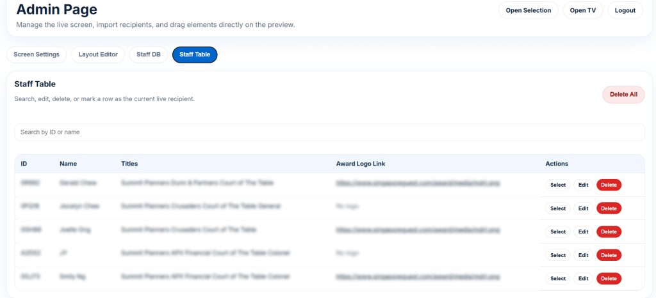Image resolution: width=656 pixels, height=298 pixels.
Task: Edit the fourth staff row
Action: 583,255
